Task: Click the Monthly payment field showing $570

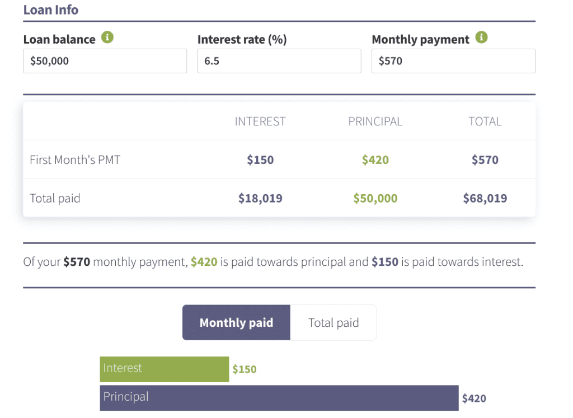Action: click(x=453, y=61)
